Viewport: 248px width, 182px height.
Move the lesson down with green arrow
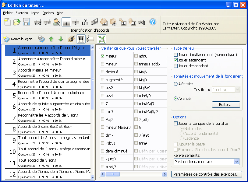point(61,39)
